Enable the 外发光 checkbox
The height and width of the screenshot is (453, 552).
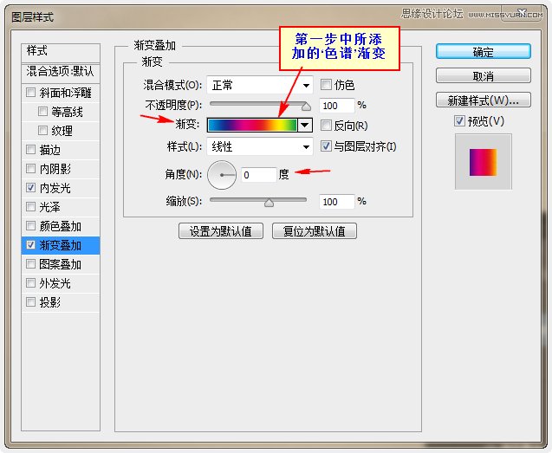[x=30, y=282]
